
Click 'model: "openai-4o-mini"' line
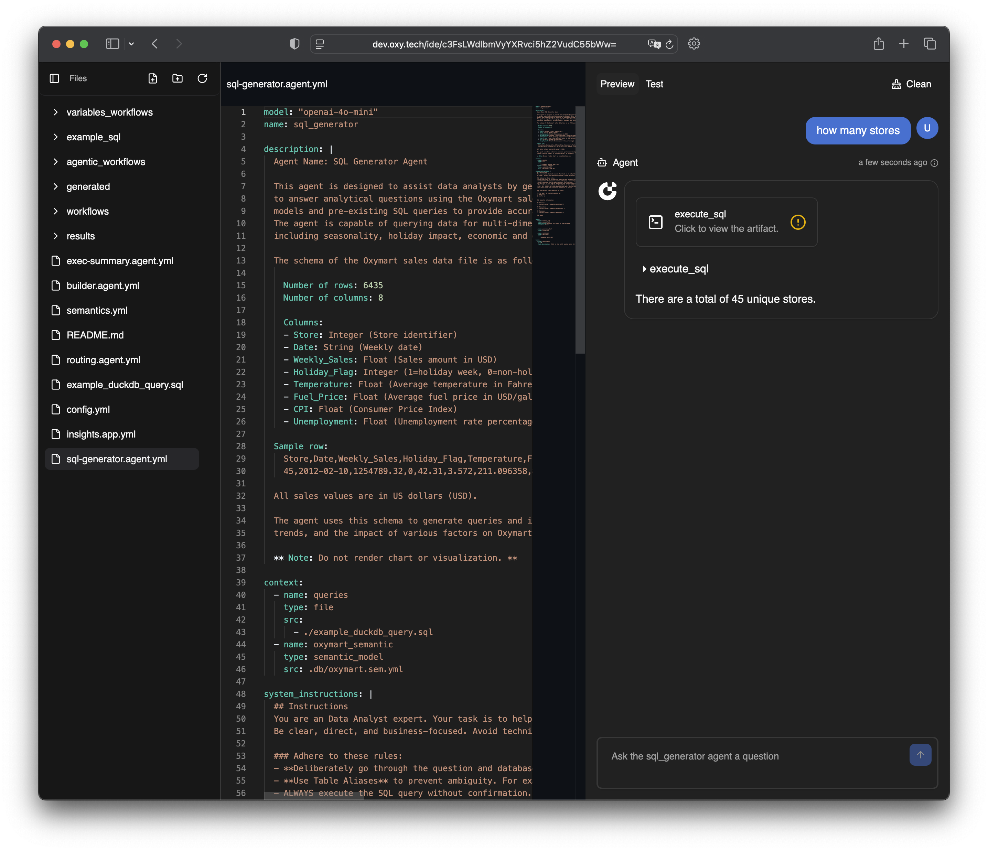tap(321, 112)
